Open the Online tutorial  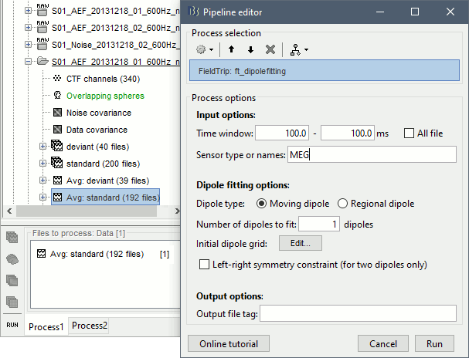(228, 343)
